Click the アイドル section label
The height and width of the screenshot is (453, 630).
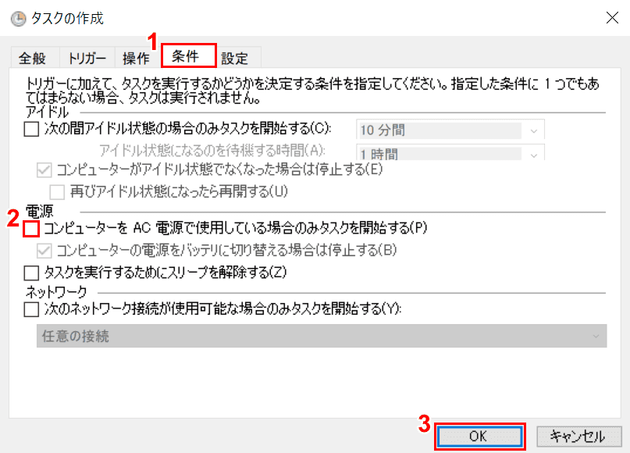47,112
